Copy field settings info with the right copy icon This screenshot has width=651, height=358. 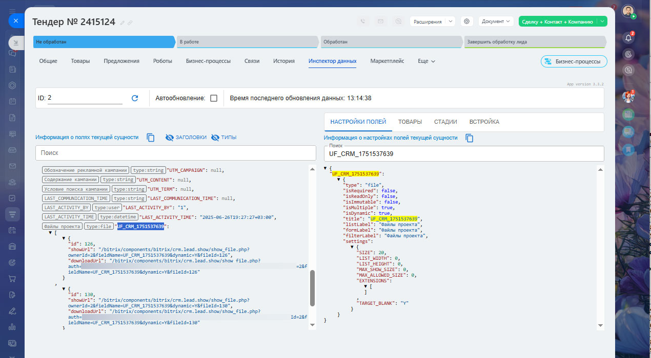470,138
